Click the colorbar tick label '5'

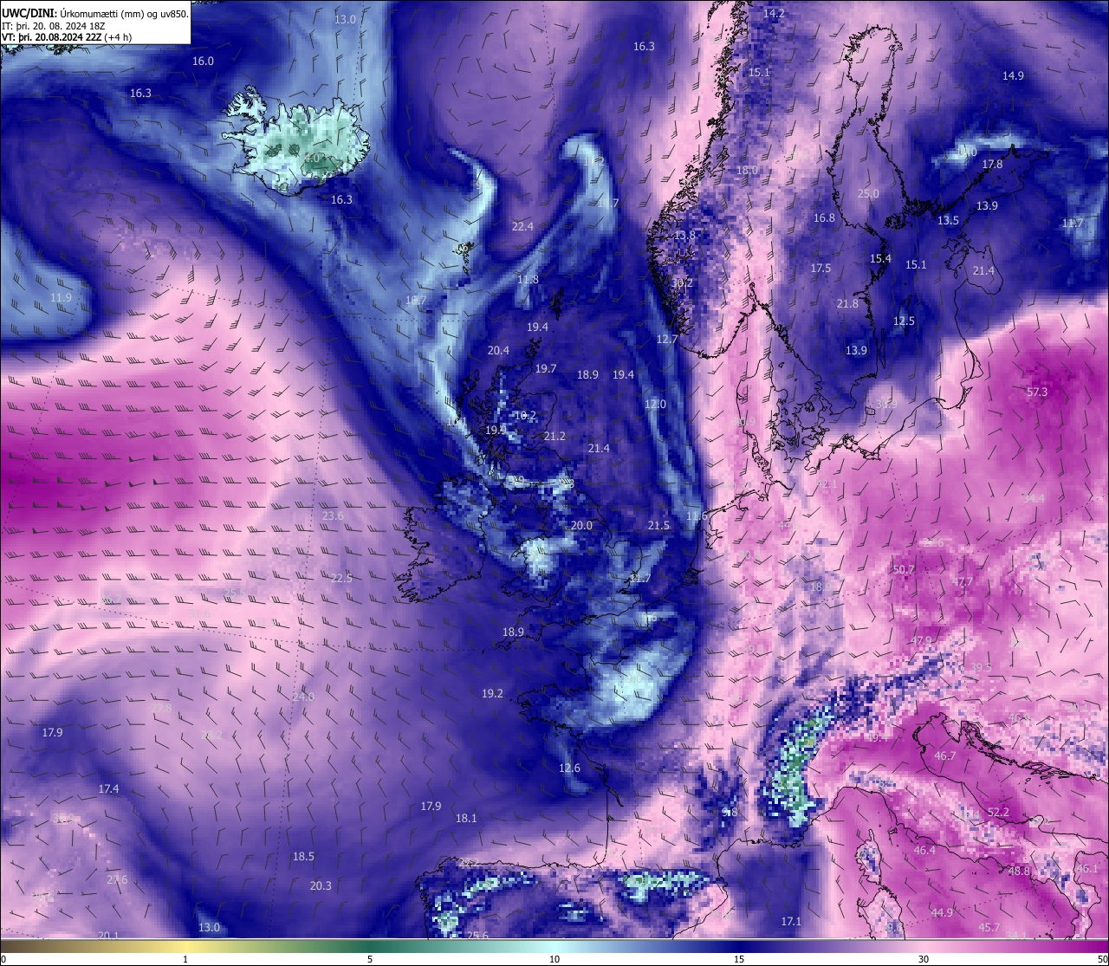tap(370, 959)
